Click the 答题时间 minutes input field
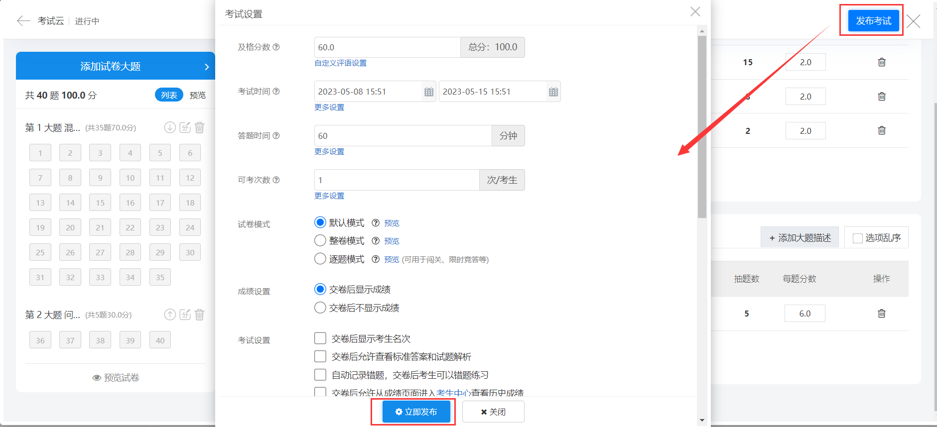937x427 pixels. pyautogui.click(x=402, y=136)
